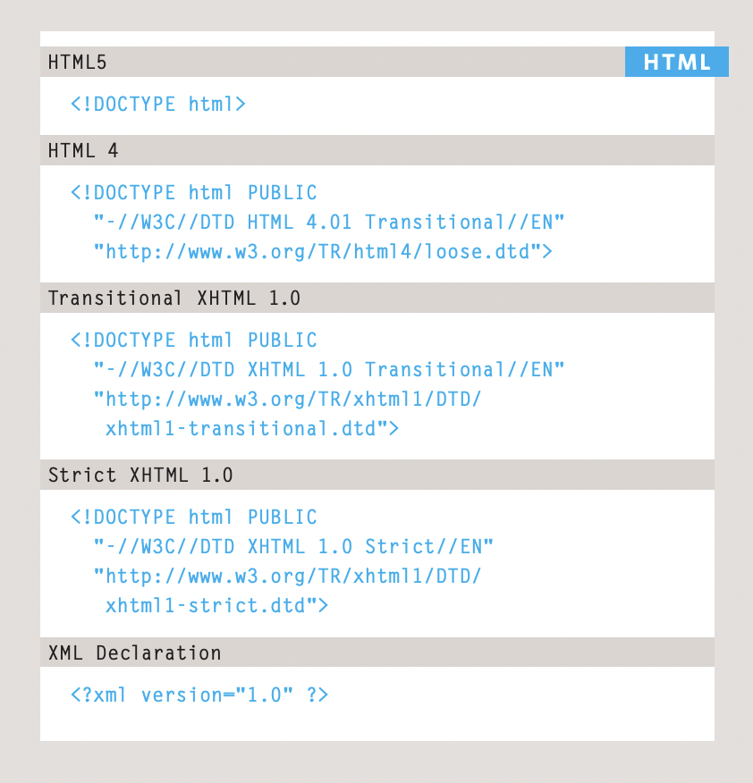The height and width of the screenshot is (783, 753).
Task: Select the Transitional XHTML 1.0 header
Action: click(377, 299)
